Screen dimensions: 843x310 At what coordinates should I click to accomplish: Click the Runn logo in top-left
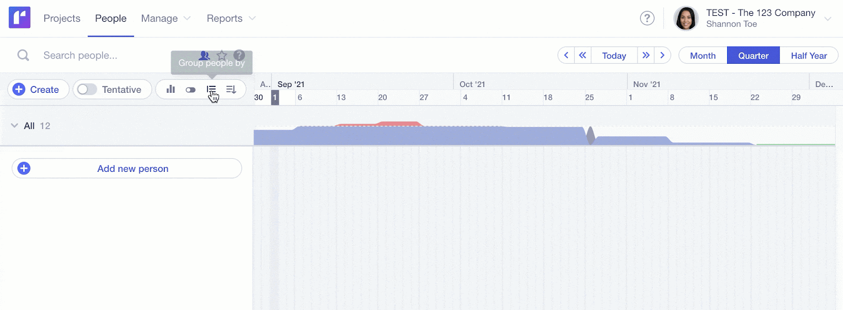(x=19, y=17)
